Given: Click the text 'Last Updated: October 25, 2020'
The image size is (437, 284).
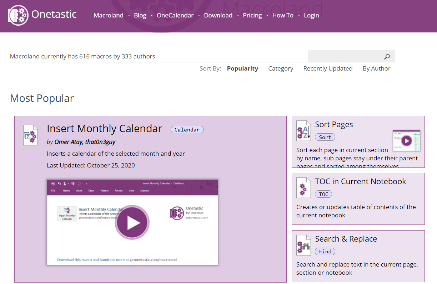Looking at the screenshot, I should pos(91,165).
